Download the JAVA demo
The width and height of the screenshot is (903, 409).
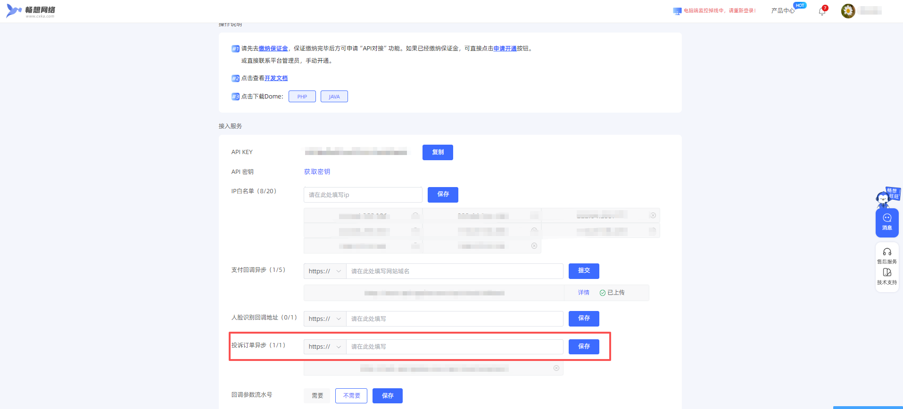334,97
